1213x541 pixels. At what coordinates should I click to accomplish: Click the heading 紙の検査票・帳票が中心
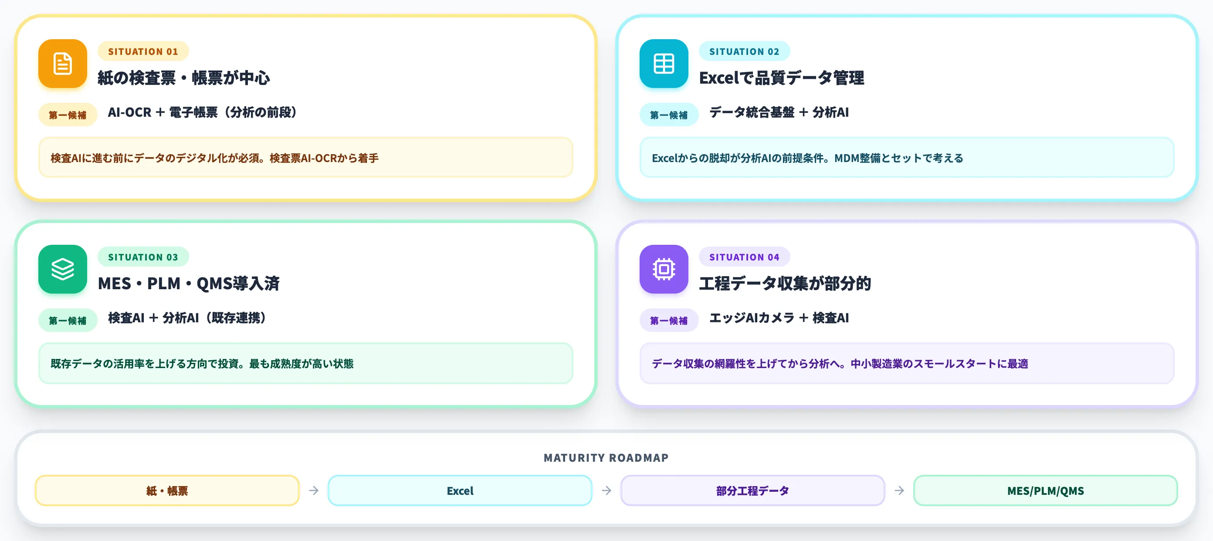[x=183, y=78]
